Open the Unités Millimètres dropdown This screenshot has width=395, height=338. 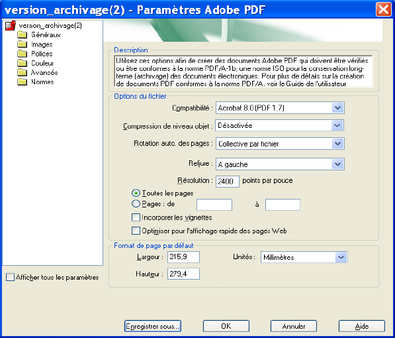tap(304, 257)
